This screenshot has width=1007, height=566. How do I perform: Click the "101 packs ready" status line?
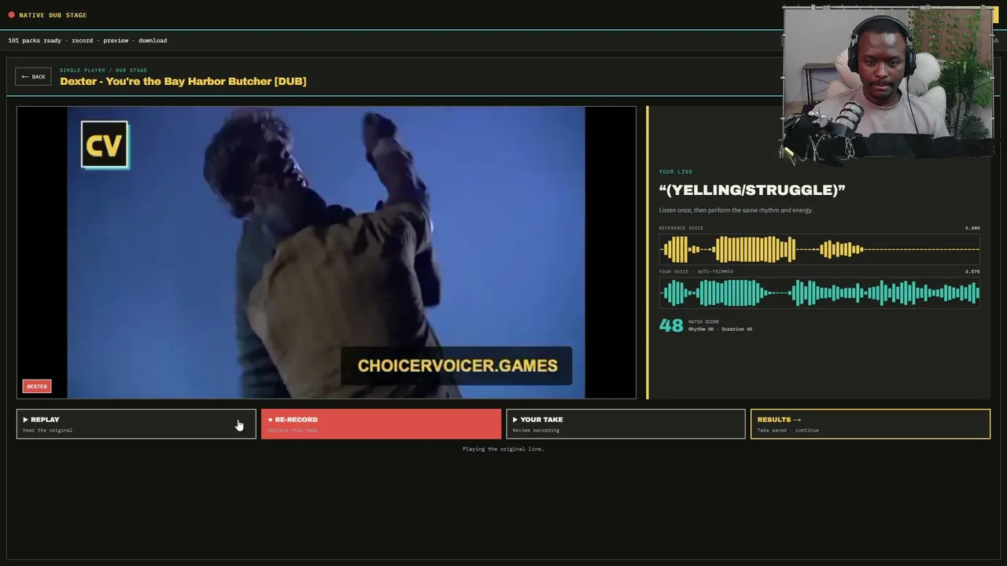click(x=87, y=40)
